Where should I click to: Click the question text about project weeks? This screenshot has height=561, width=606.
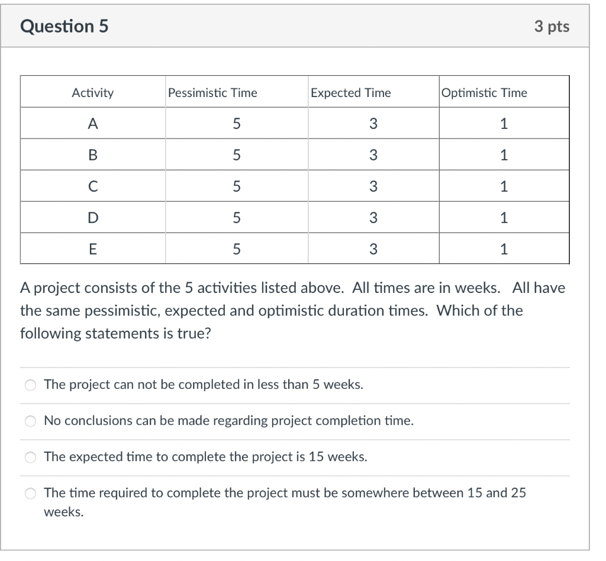(x=293, y=310)
